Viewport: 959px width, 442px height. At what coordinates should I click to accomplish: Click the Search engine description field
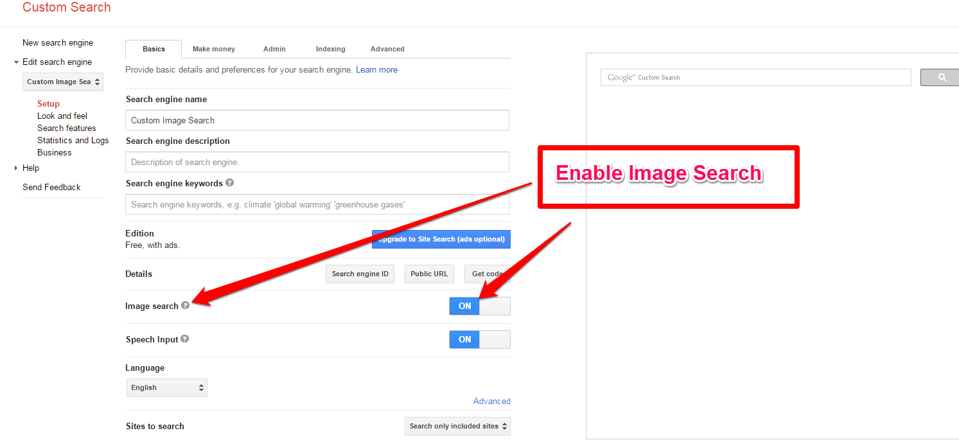tap(317, 162)
